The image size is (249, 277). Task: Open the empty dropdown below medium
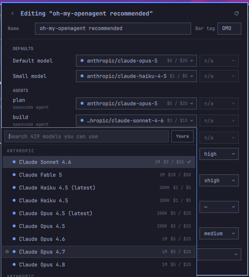[x=219, y=254]
